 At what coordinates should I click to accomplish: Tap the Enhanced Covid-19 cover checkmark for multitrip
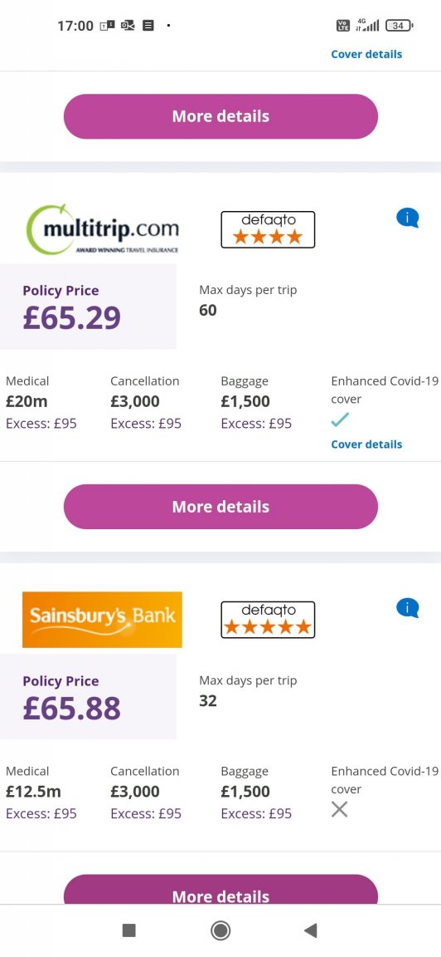click(x=340, y=420)
